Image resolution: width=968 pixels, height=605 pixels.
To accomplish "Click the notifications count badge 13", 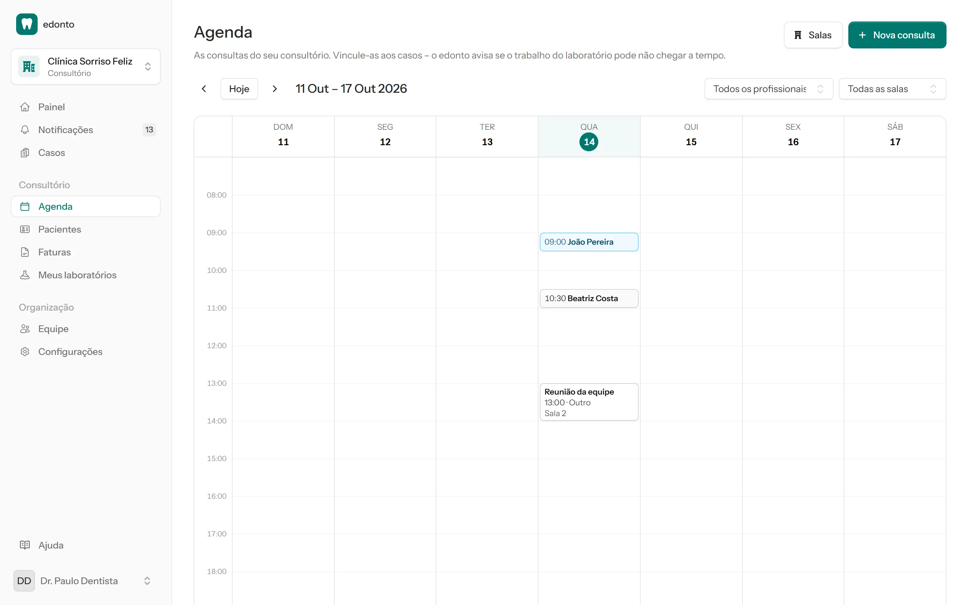I will [x=149, y=130].
